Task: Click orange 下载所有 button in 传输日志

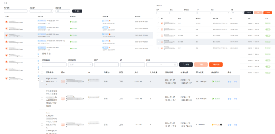Action: (216, 65)
